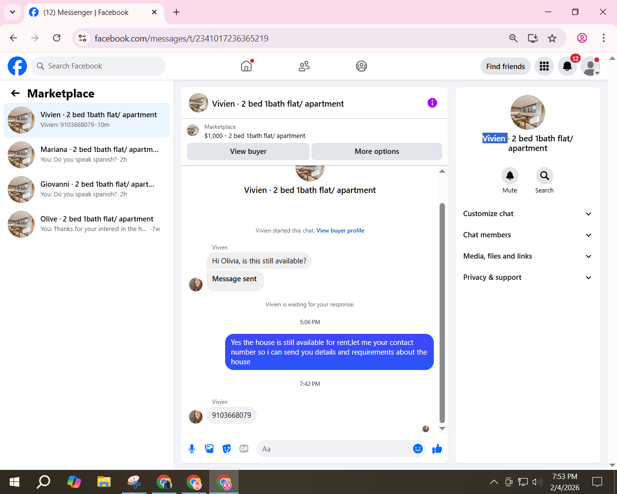This screenshot has height=494, width=617.
Task: Click chat scroll down arrow
Action: 442,428
